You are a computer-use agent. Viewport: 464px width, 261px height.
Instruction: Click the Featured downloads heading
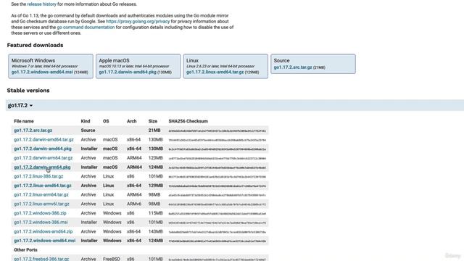tap(35, 45)
